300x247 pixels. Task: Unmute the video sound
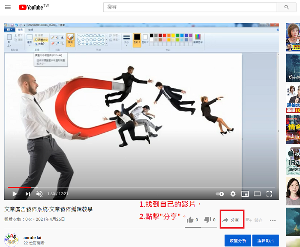pyautogui.click(x=39, y=194)
